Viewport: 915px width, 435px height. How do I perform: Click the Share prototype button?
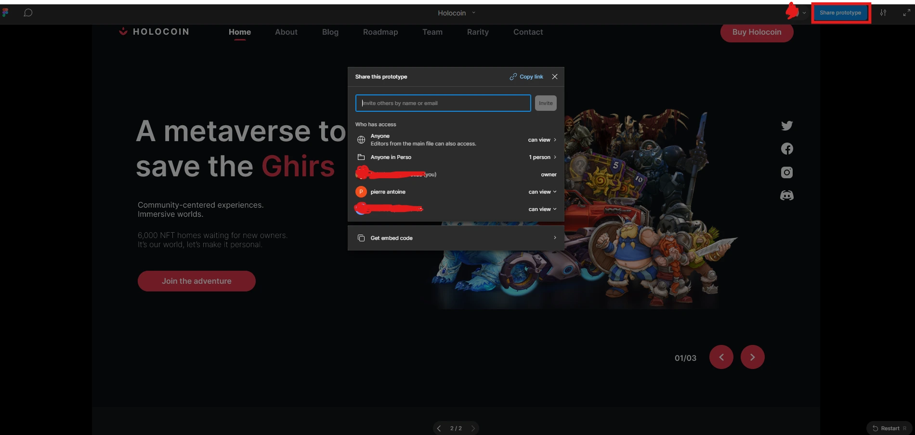pos(840,13)
